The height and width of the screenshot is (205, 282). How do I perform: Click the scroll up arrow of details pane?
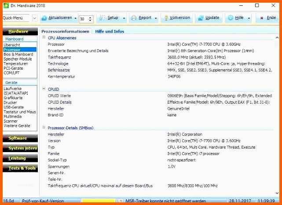coord(277,37)
